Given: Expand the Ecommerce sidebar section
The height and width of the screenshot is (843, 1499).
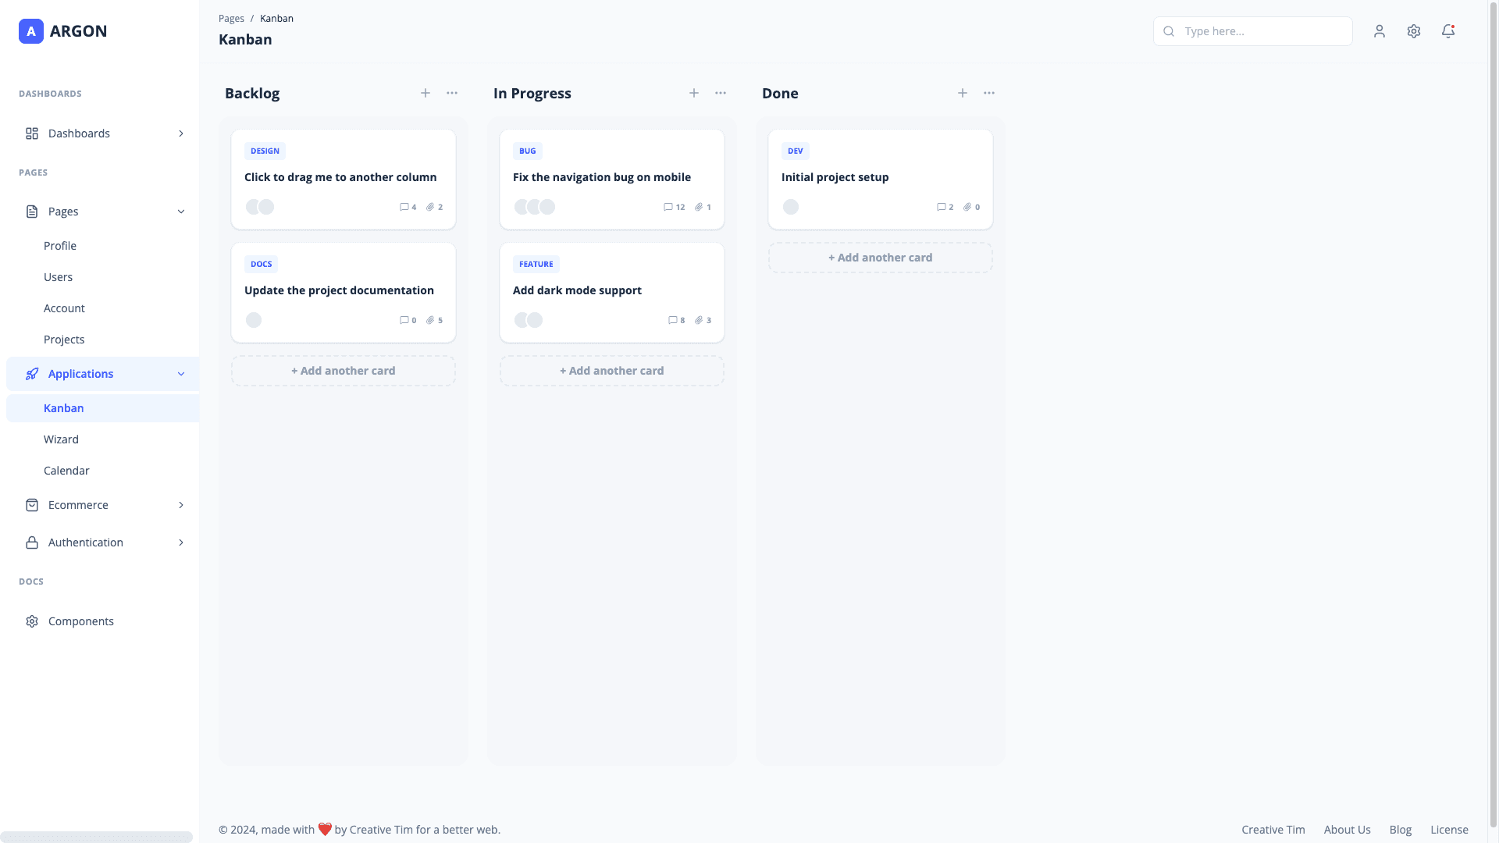Looking at the screenshot, I should tap(181, 505).
